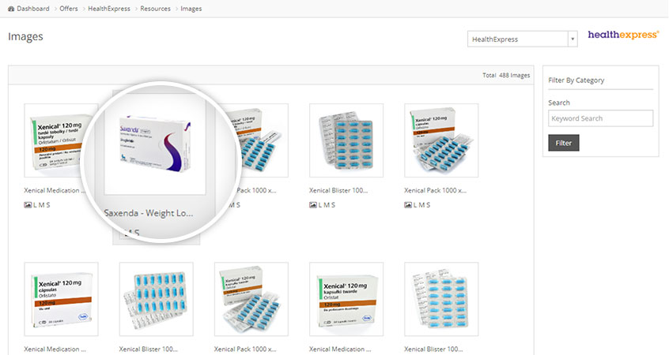
Task: Select M size under Xenical Blister 100...
Action: click(x=327, y=205)
